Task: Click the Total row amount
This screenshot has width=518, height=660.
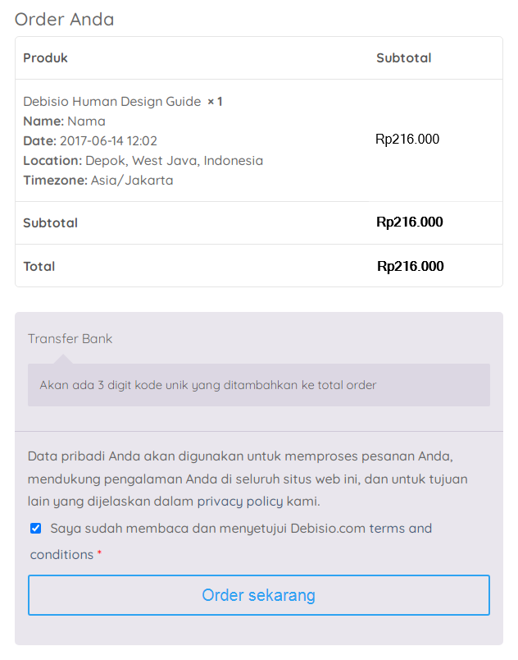Action: click(411, 267)
